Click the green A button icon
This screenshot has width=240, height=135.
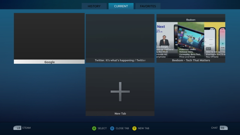pyautogui.click(x=94, y=128)
